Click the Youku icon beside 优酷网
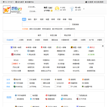Image resolution: width=107 pixels, height=107 pixels. click(x=28, y=51)
